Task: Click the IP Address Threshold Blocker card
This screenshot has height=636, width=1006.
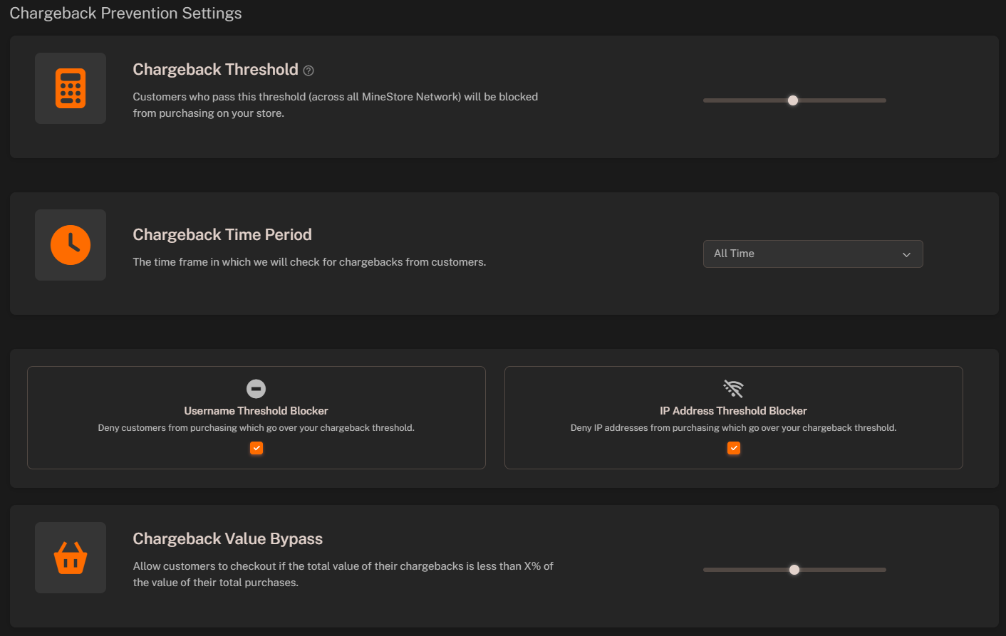Action: click(734, 417)
